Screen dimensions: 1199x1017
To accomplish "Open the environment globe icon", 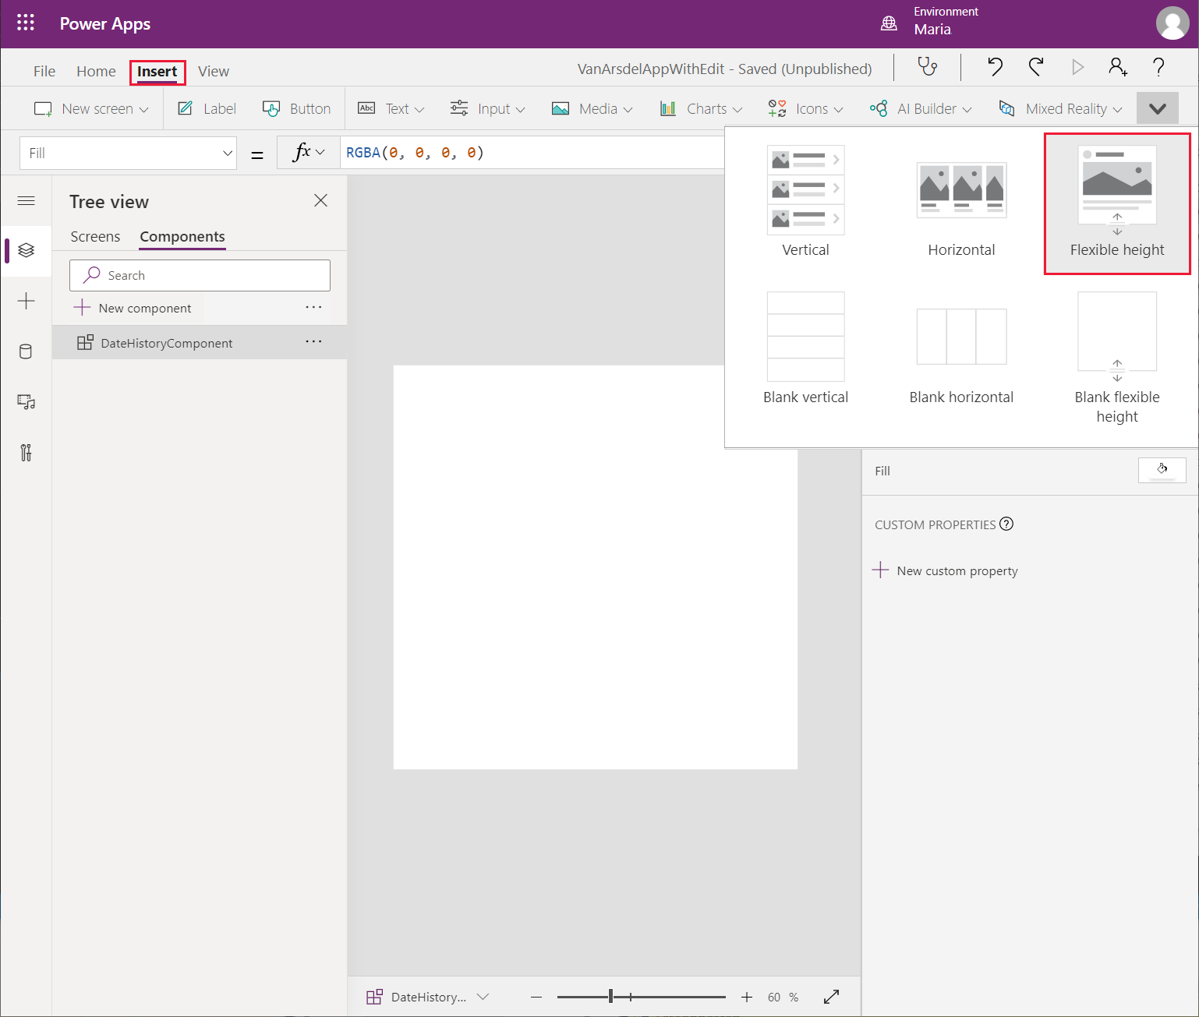I will 889,23.
